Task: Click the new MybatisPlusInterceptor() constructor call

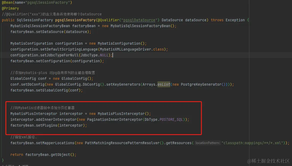Action: 119,114
